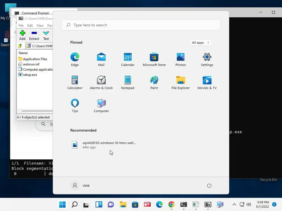Launch the Mail app

(101, 59)
